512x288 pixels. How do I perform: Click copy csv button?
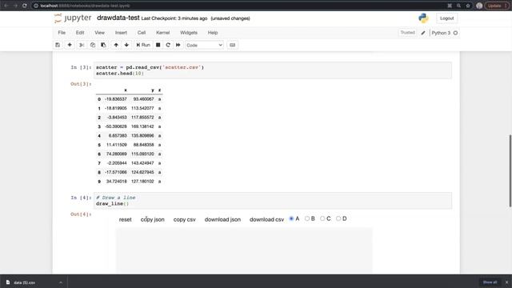click(x=185, y=219)
